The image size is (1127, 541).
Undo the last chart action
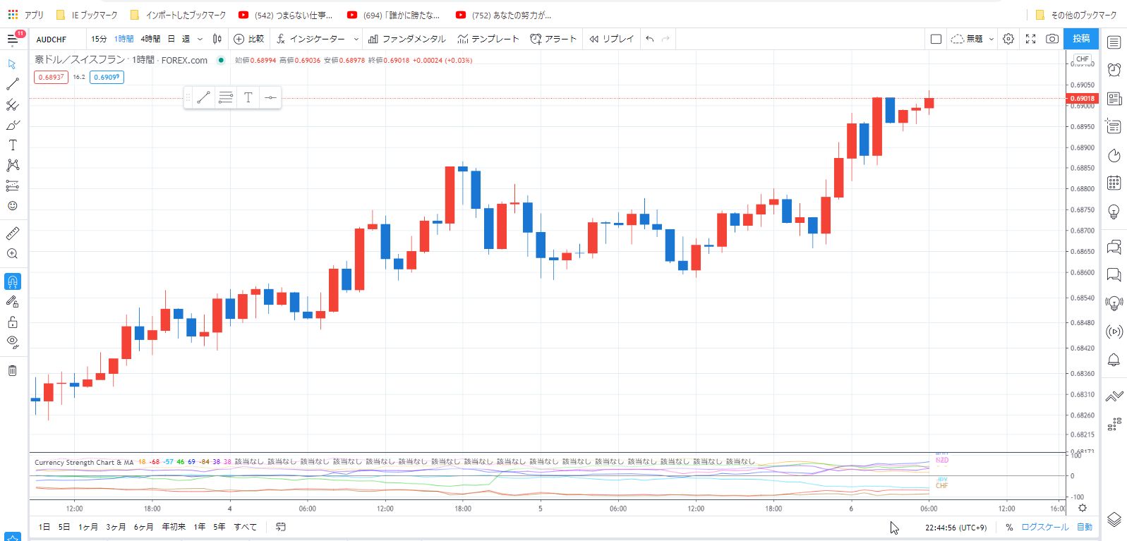coord(650,39)
